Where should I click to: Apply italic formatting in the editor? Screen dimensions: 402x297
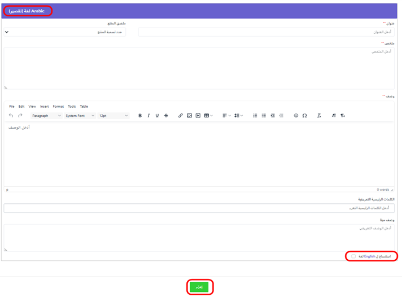148,116
